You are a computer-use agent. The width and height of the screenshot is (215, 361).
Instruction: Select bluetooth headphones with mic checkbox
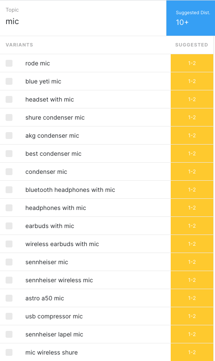tap(9, 190)
